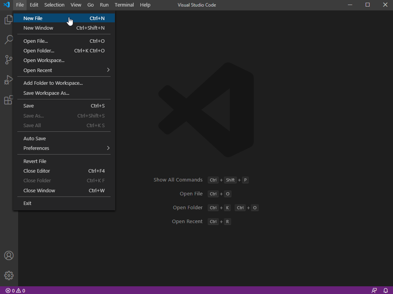Open the Source Control view icon

pyautogui.click(x=8, y=60)
